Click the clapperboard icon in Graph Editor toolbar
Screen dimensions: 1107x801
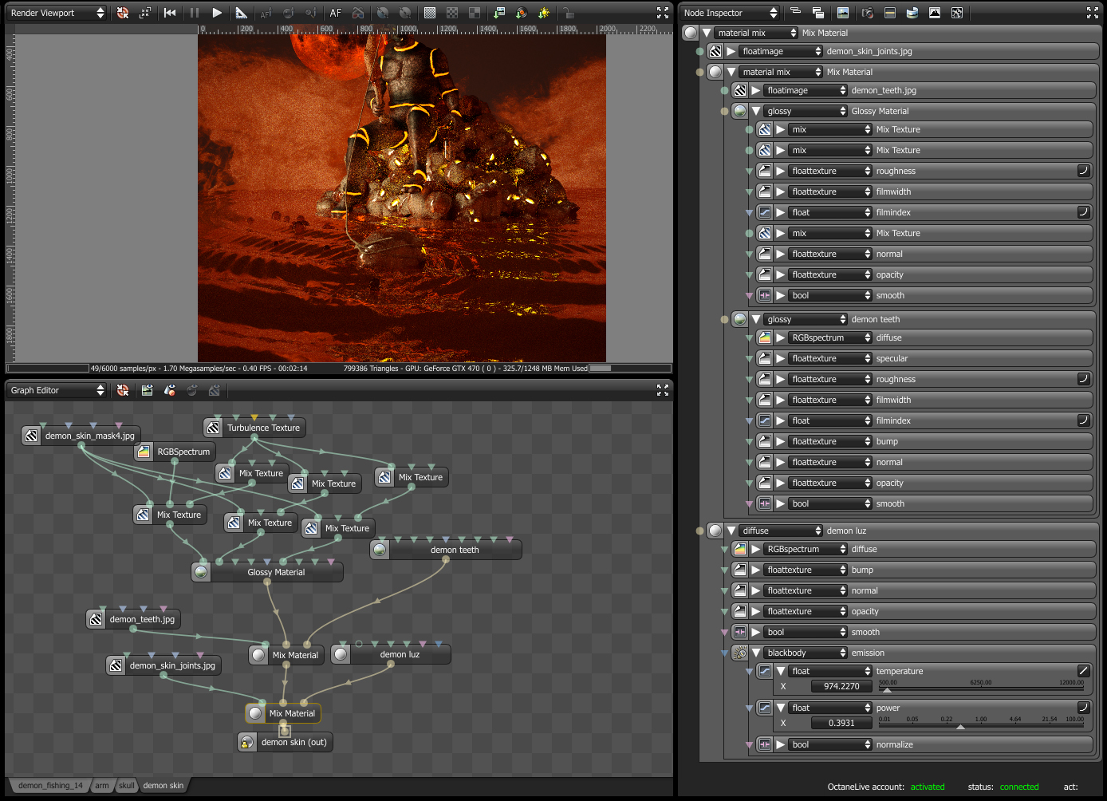tap(148, 390)
